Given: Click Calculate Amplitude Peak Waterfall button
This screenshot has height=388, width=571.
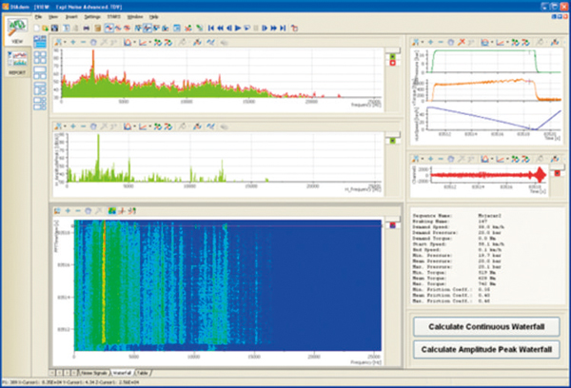Looking at the screenshot, I should [488, 349].
